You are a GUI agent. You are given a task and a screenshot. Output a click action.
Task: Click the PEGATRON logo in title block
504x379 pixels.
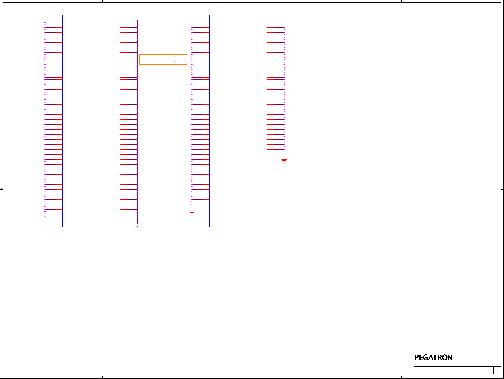point(433,358)
